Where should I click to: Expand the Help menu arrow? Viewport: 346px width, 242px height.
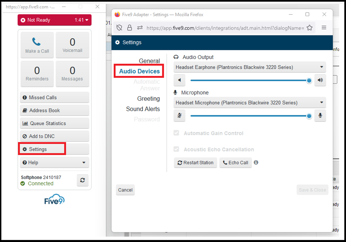(84, 163)
